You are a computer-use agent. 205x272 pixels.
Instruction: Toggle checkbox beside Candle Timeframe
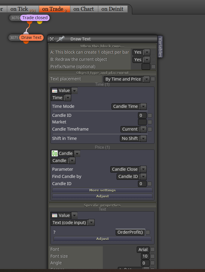(x=150, y=129)
